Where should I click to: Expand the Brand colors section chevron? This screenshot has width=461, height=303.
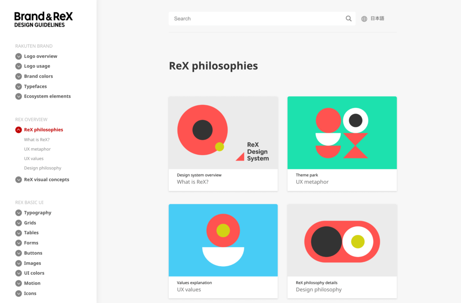click(18, 76)
